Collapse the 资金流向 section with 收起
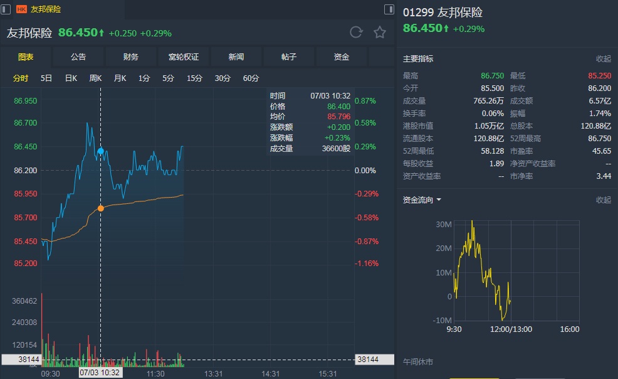This screenshot has width=618, height=379. [x=603, y=200]
